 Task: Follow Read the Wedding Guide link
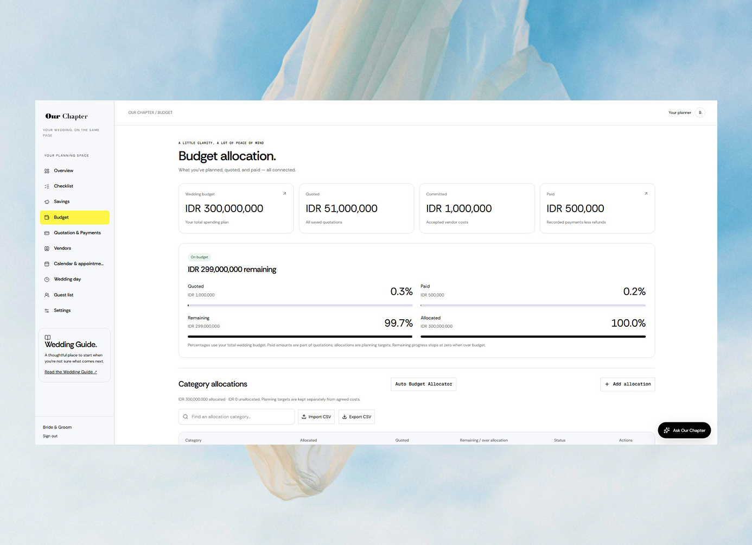71,372
